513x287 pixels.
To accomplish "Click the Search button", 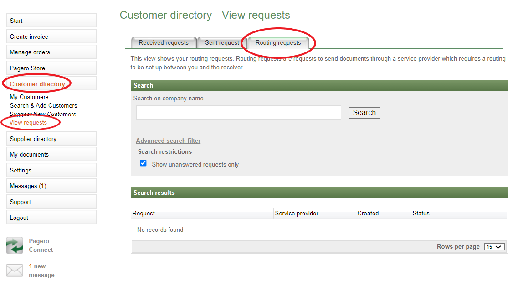I will click(x=364, y=113).
